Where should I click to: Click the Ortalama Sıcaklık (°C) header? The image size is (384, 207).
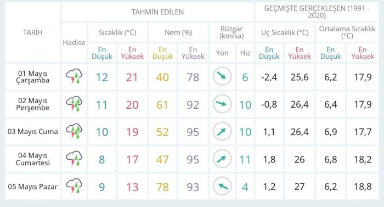pos(347,32)
